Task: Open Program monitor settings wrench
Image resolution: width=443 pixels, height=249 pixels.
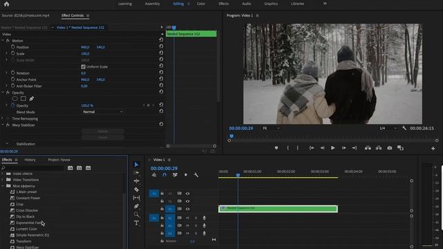Action: (x=404, y=128)
